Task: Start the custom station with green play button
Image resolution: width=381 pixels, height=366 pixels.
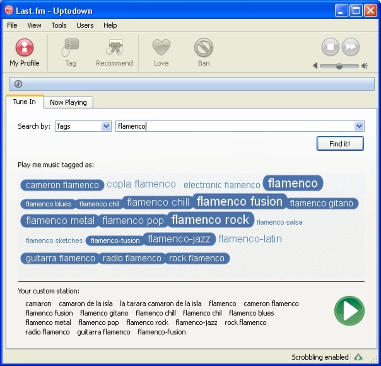Action: [349, 311]
